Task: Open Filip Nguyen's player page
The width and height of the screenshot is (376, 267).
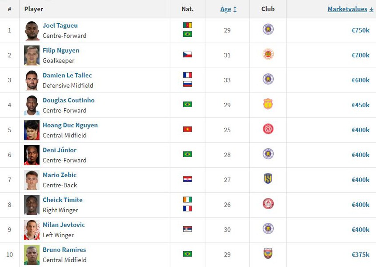Action: [61, 50]
